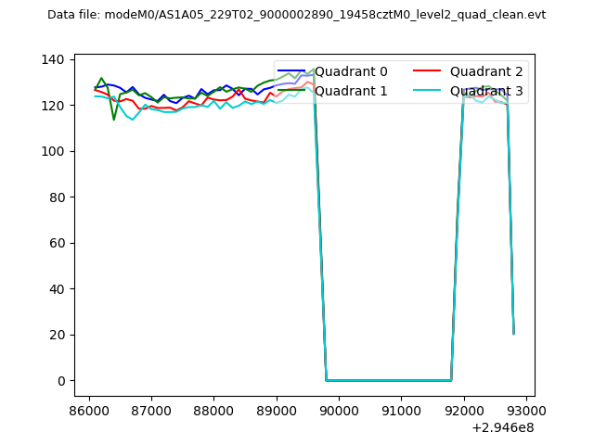The width and height of the screenshot is (594, 445).
Task: Click the Quadrant 1 legend label
Action: tap(351, 91)
